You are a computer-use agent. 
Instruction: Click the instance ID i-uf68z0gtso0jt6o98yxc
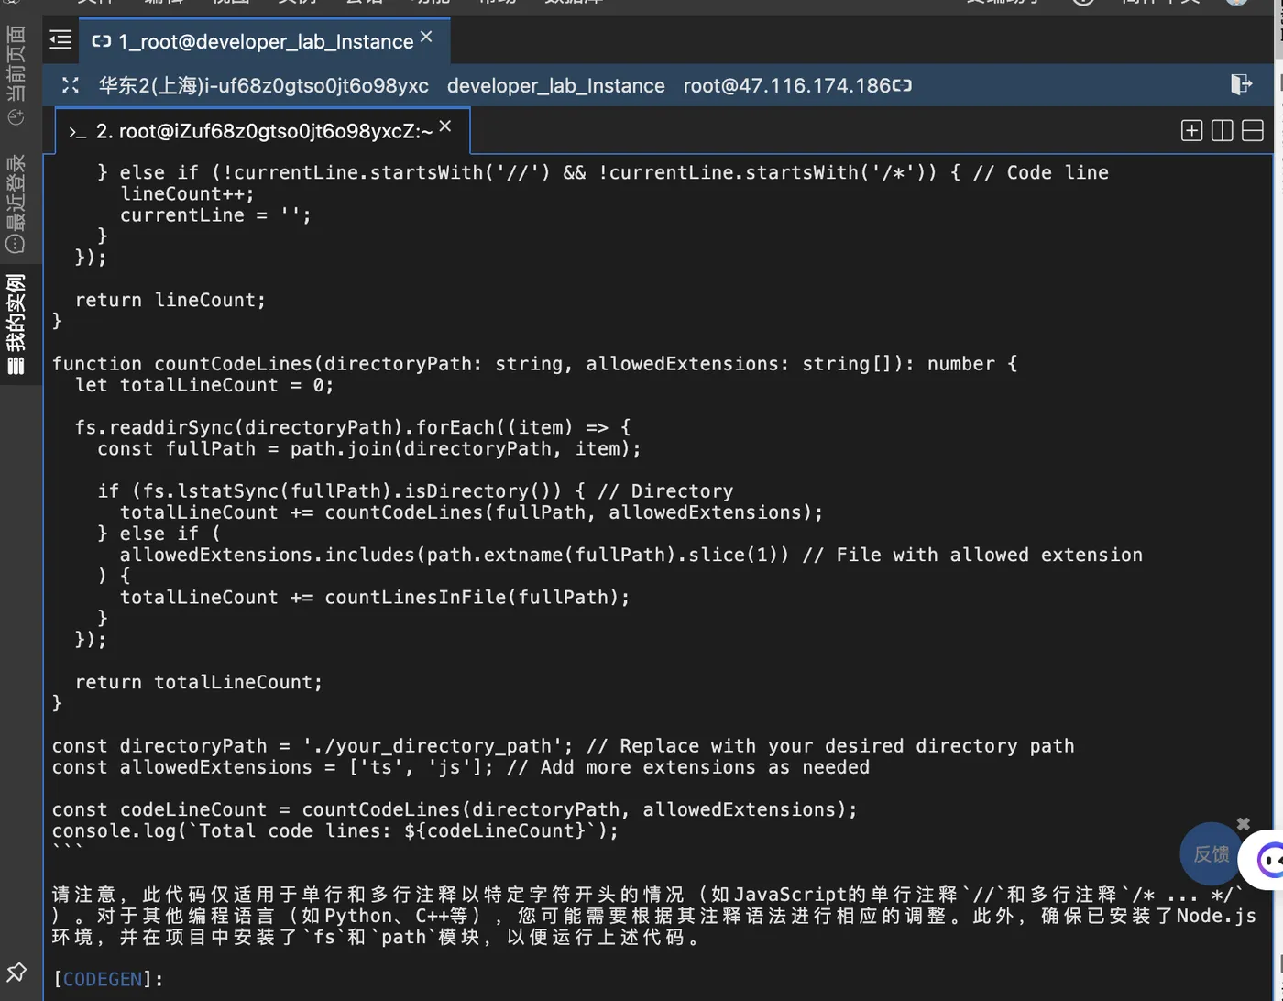click(x=316, y=85)
